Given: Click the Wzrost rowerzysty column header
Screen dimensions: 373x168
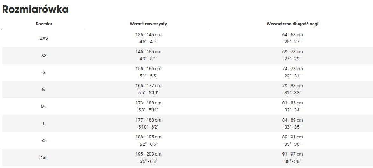Looking at the screenshot, I should point(148,24).
